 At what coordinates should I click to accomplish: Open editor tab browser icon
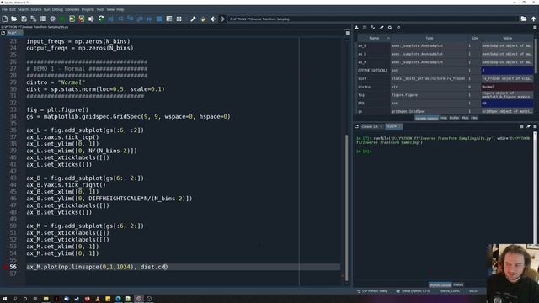click(x=3, y=33)
